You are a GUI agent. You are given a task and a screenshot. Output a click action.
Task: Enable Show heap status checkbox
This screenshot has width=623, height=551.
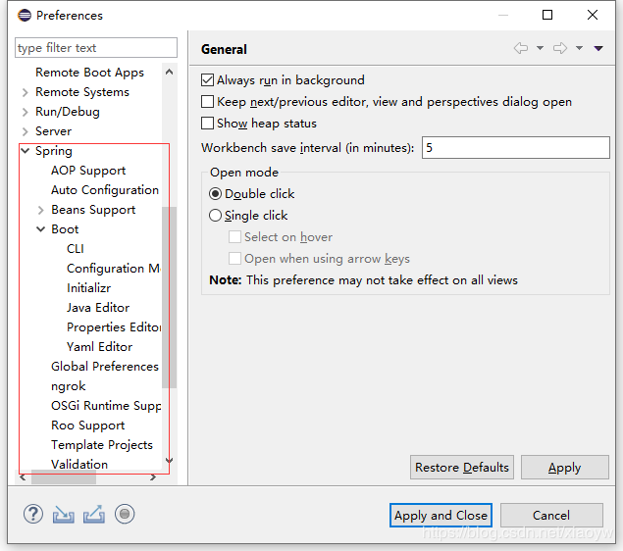(207, 124)
